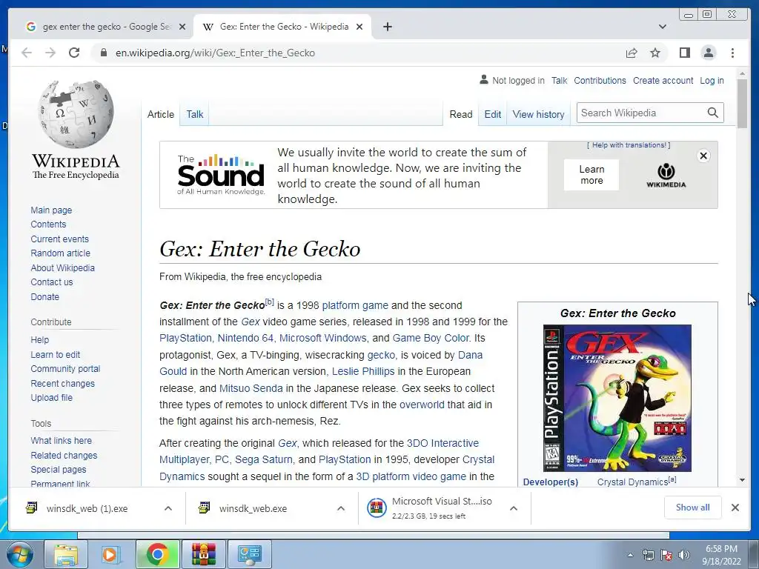Open the Chrome profile avatar icon
This screenshot has height=569, width=759.
coord(708,53)
